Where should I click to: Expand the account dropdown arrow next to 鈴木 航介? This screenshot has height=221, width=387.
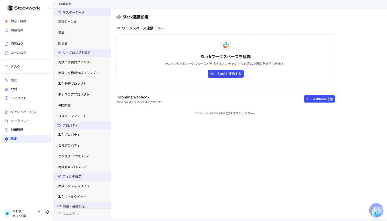pyautogui.click(x=39, y=212)
